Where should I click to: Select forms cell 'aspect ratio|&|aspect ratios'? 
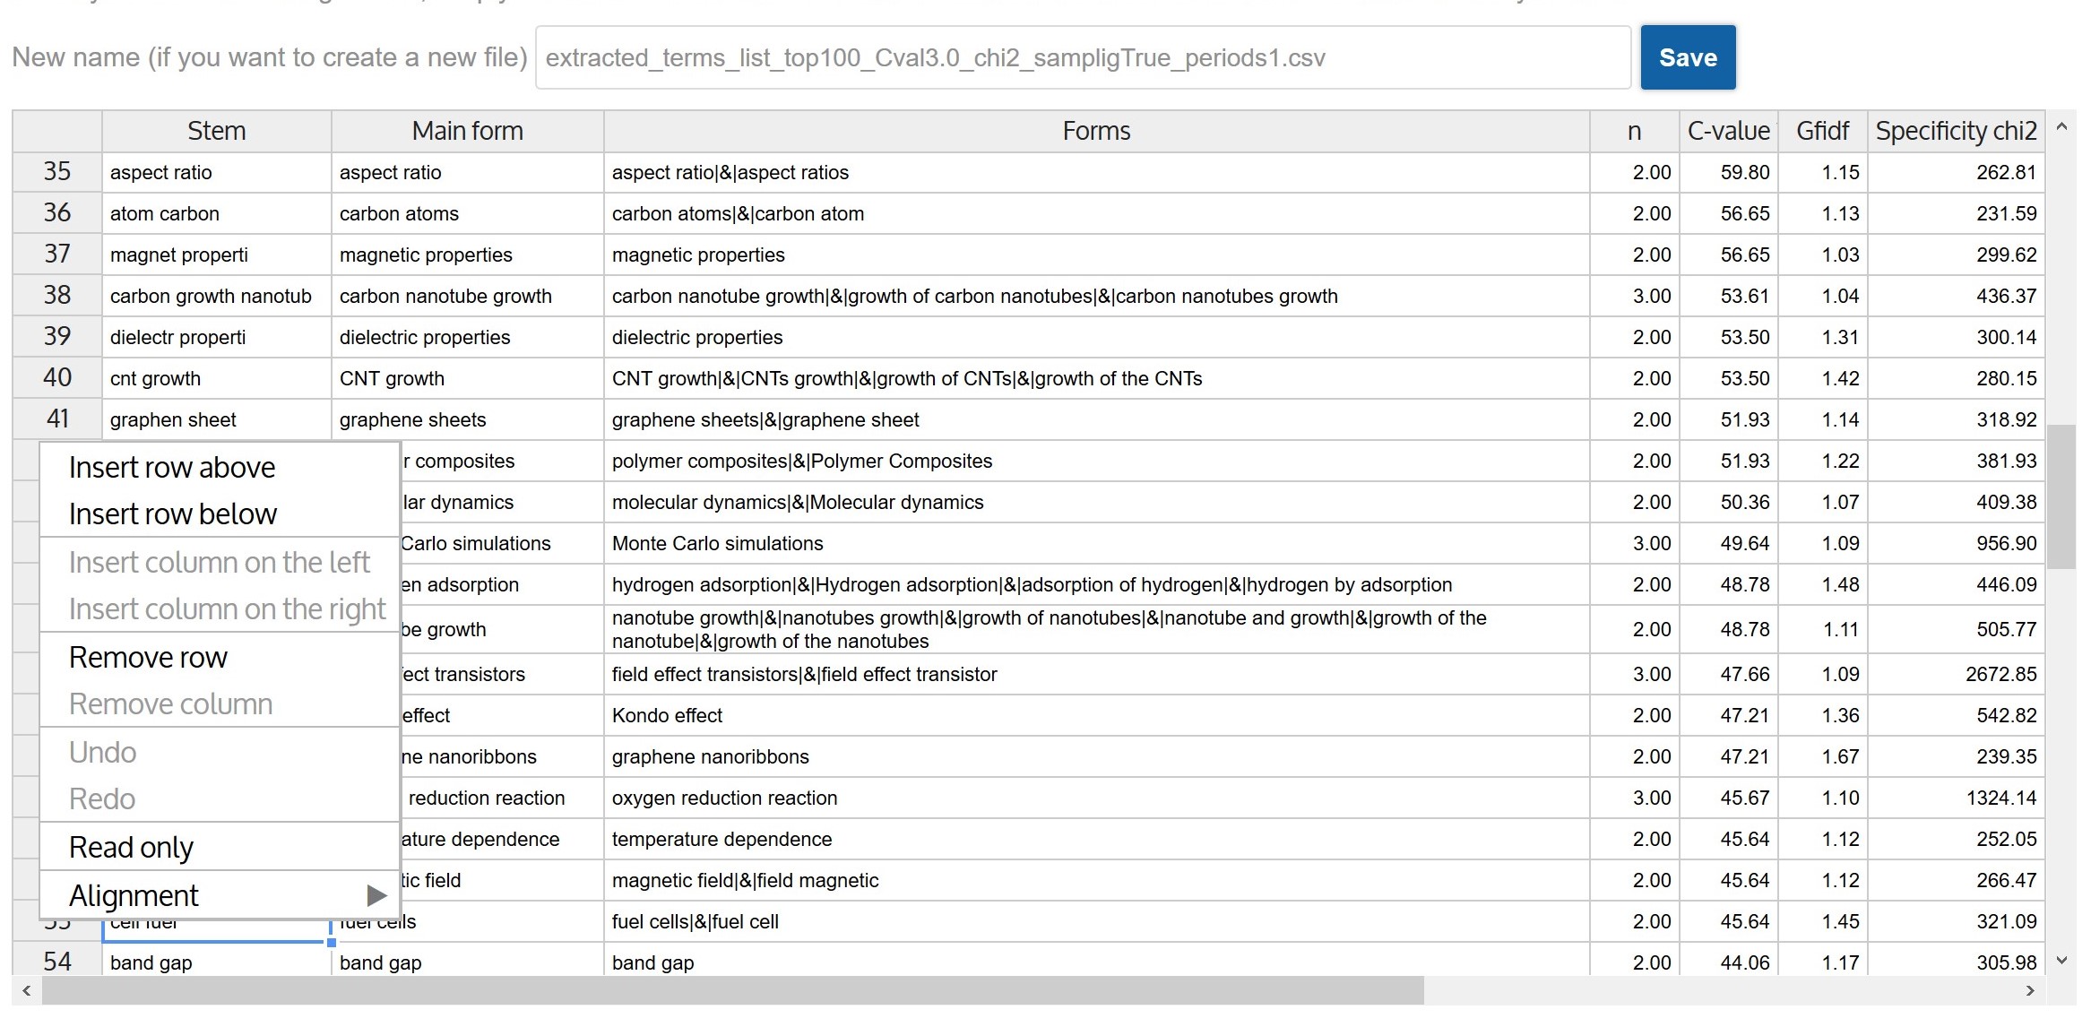coord(1097,172)
